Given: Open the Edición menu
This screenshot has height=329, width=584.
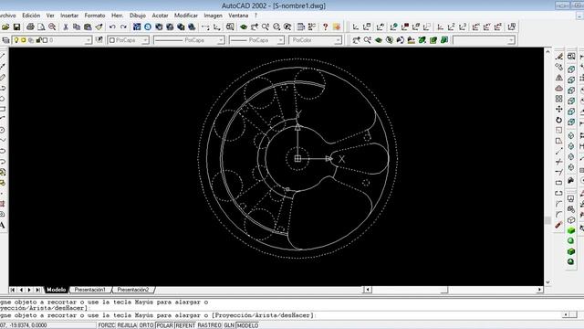Looking at the screenshot, I should point(31,16).
